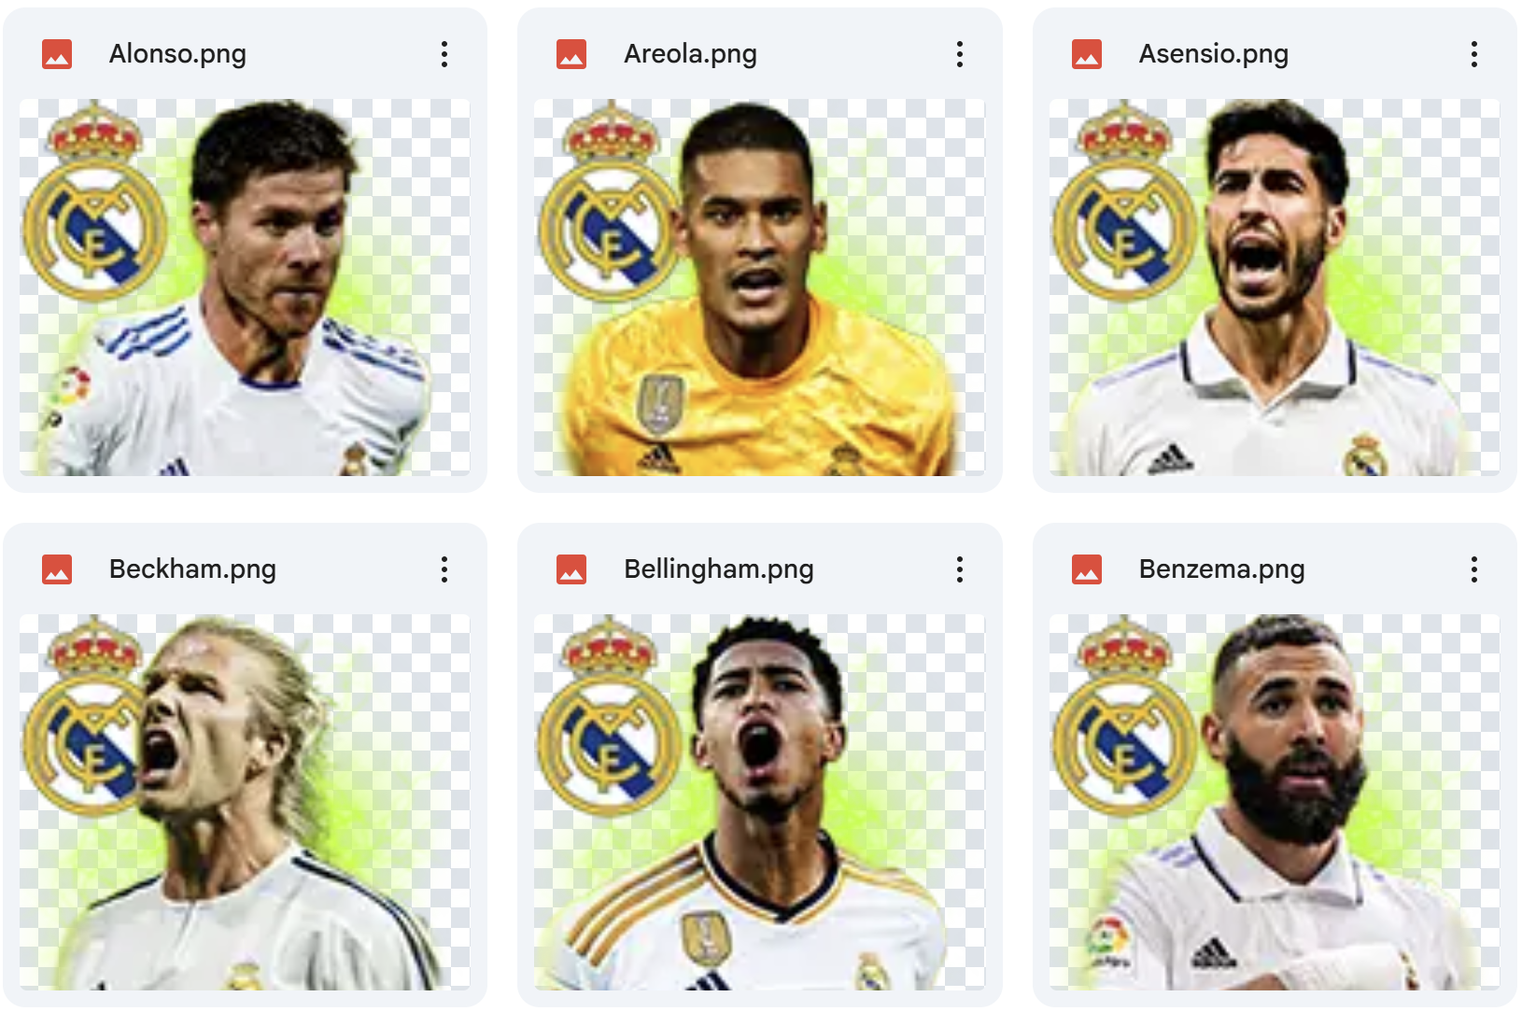
Task: Select the Asensio.png preview thumbnail
Action: point(1275,288)
